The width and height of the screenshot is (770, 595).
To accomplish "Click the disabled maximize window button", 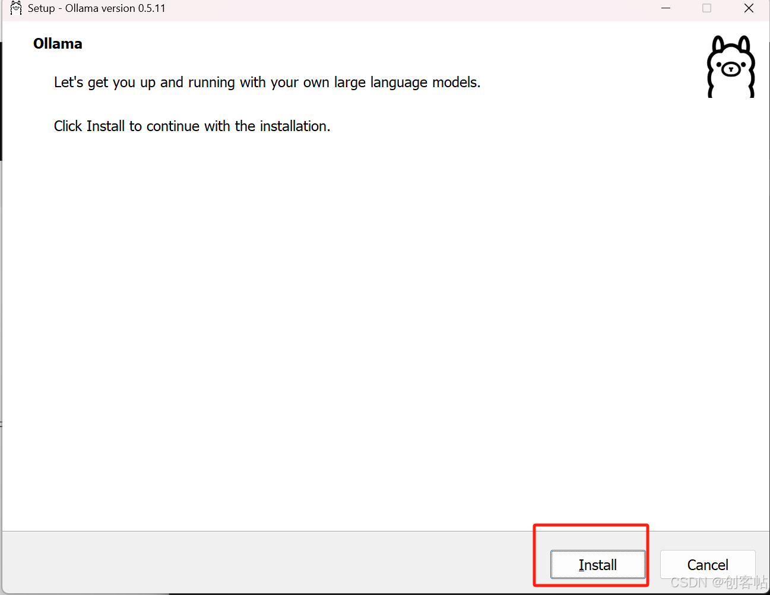I will (x=706, y=8).
